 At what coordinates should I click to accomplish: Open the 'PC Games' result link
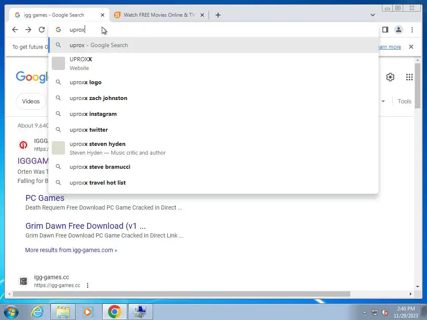45,198
